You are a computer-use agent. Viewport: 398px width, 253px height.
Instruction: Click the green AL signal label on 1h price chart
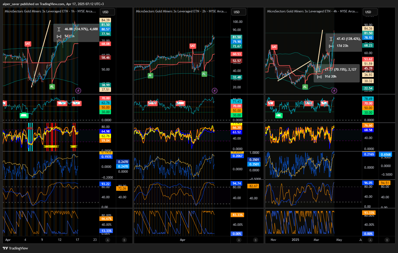click(52, 86)
